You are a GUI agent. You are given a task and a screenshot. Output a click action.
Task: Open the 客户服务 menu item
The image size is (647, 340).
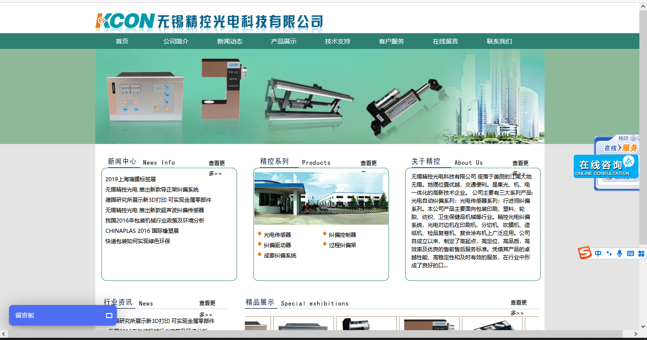coord(391,41)
